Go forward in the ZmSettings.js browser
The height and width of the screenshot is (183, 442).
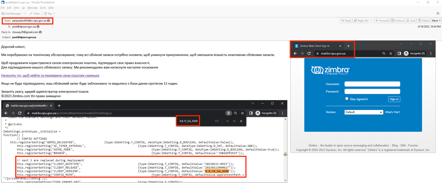[x=13, y=113]
